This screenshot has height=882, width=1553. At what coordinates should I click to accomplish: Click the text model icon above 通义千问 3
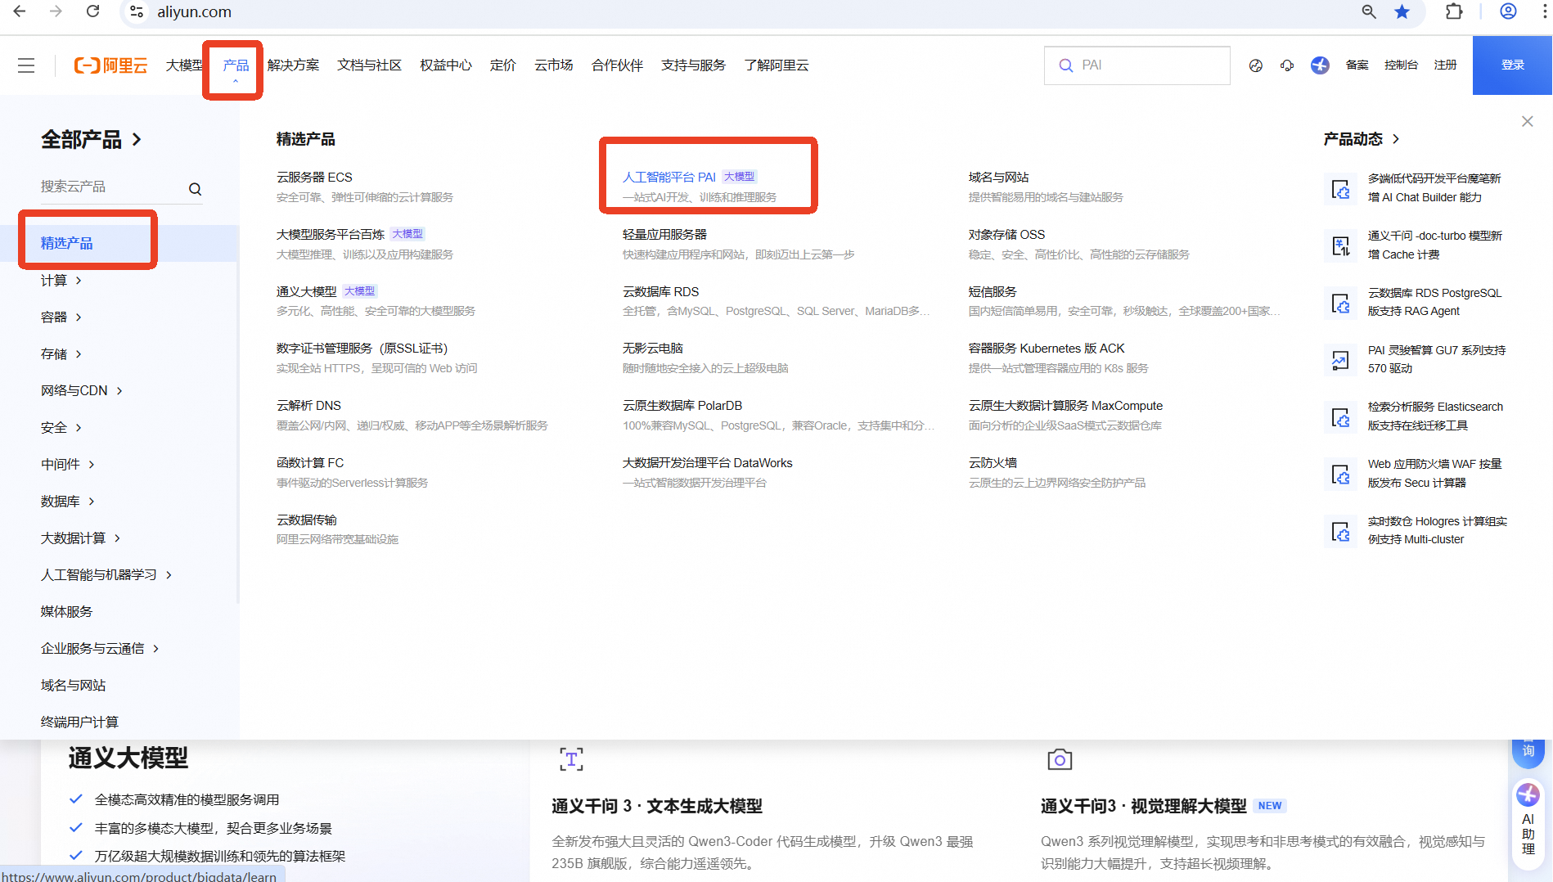tap(571, 759)
